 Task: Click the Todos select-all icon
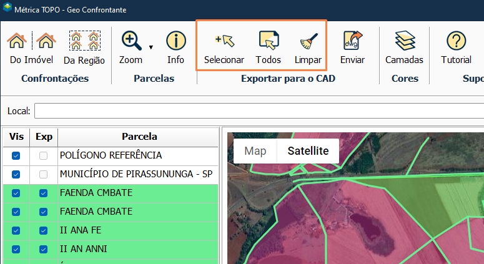268,42
